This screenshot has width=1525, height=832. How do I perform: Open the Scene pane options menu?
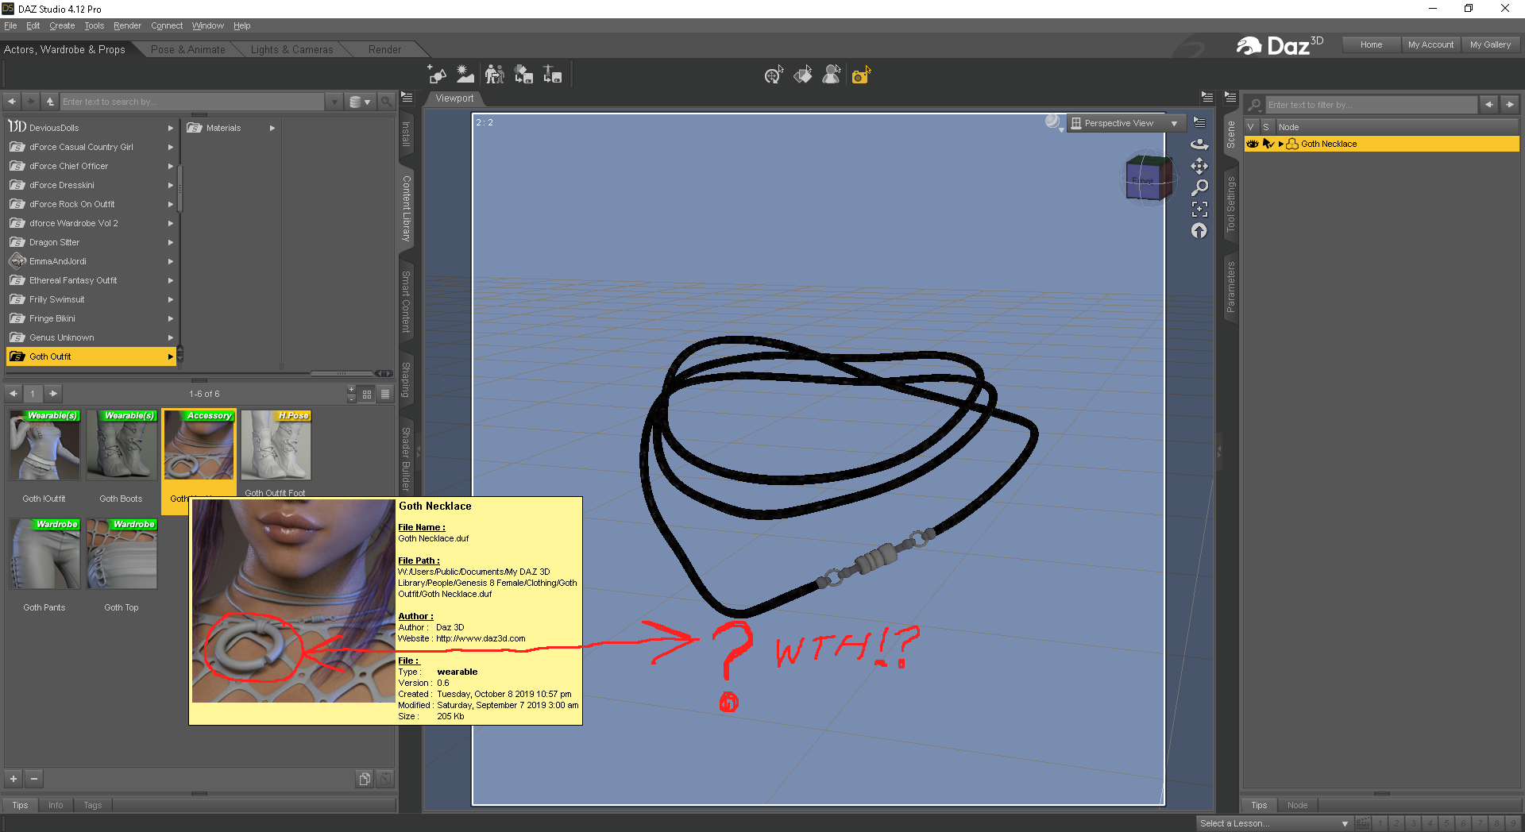coord(1230,97)
